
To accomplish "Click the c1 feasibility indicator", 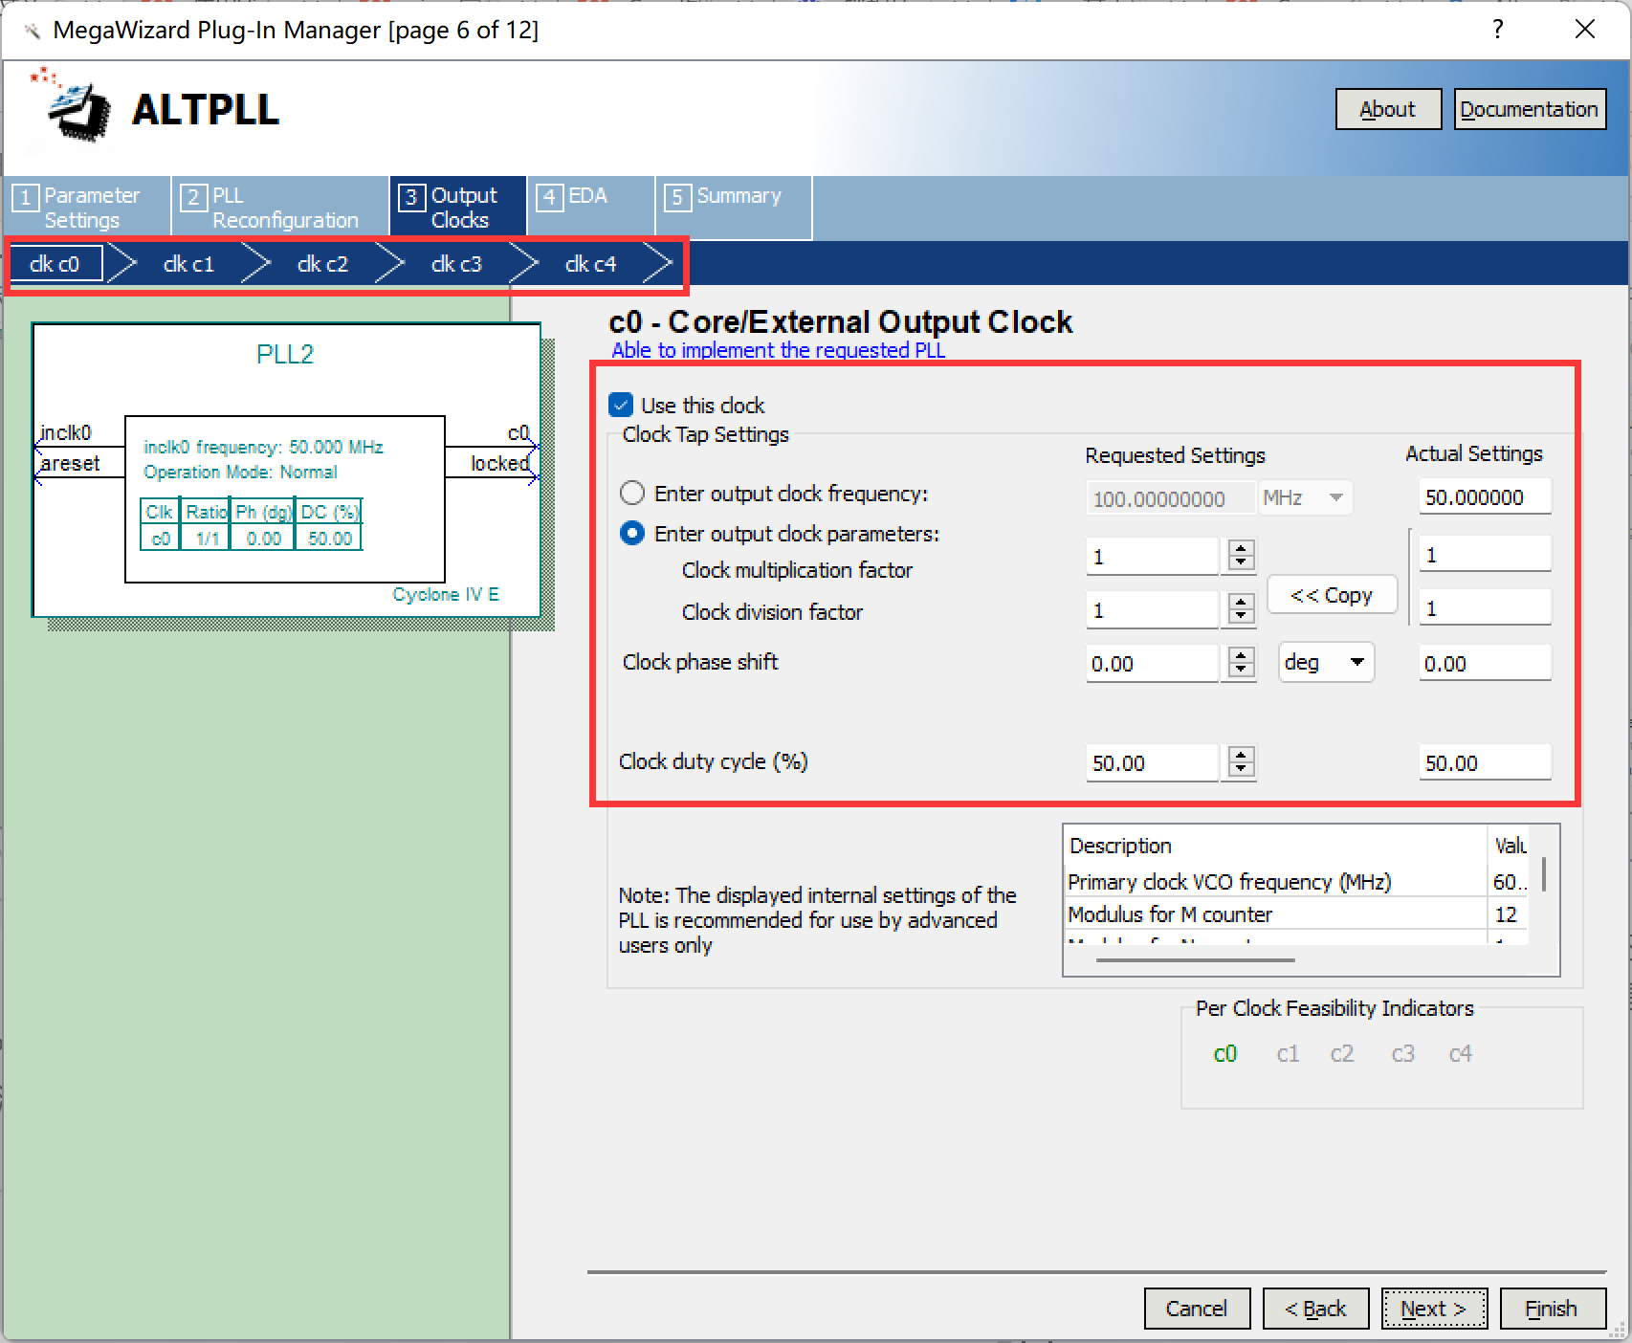I will (x=1288, y=1054).
